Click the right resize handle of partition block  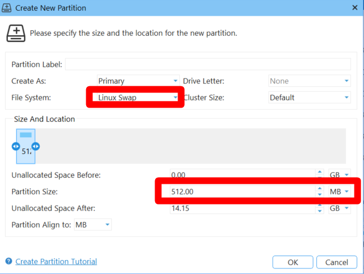pos(35,146)
